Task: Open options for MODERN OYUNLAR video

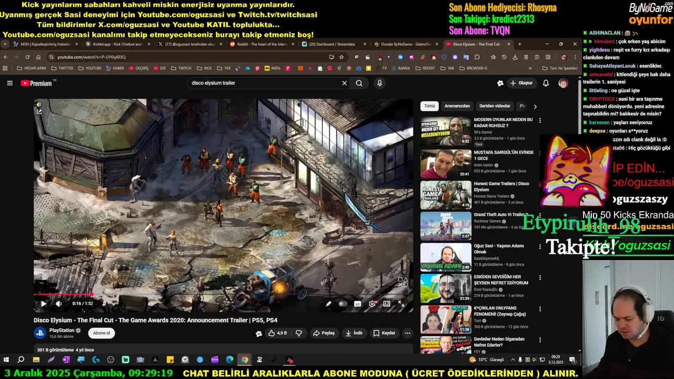Action: click(x=540, y=121)
